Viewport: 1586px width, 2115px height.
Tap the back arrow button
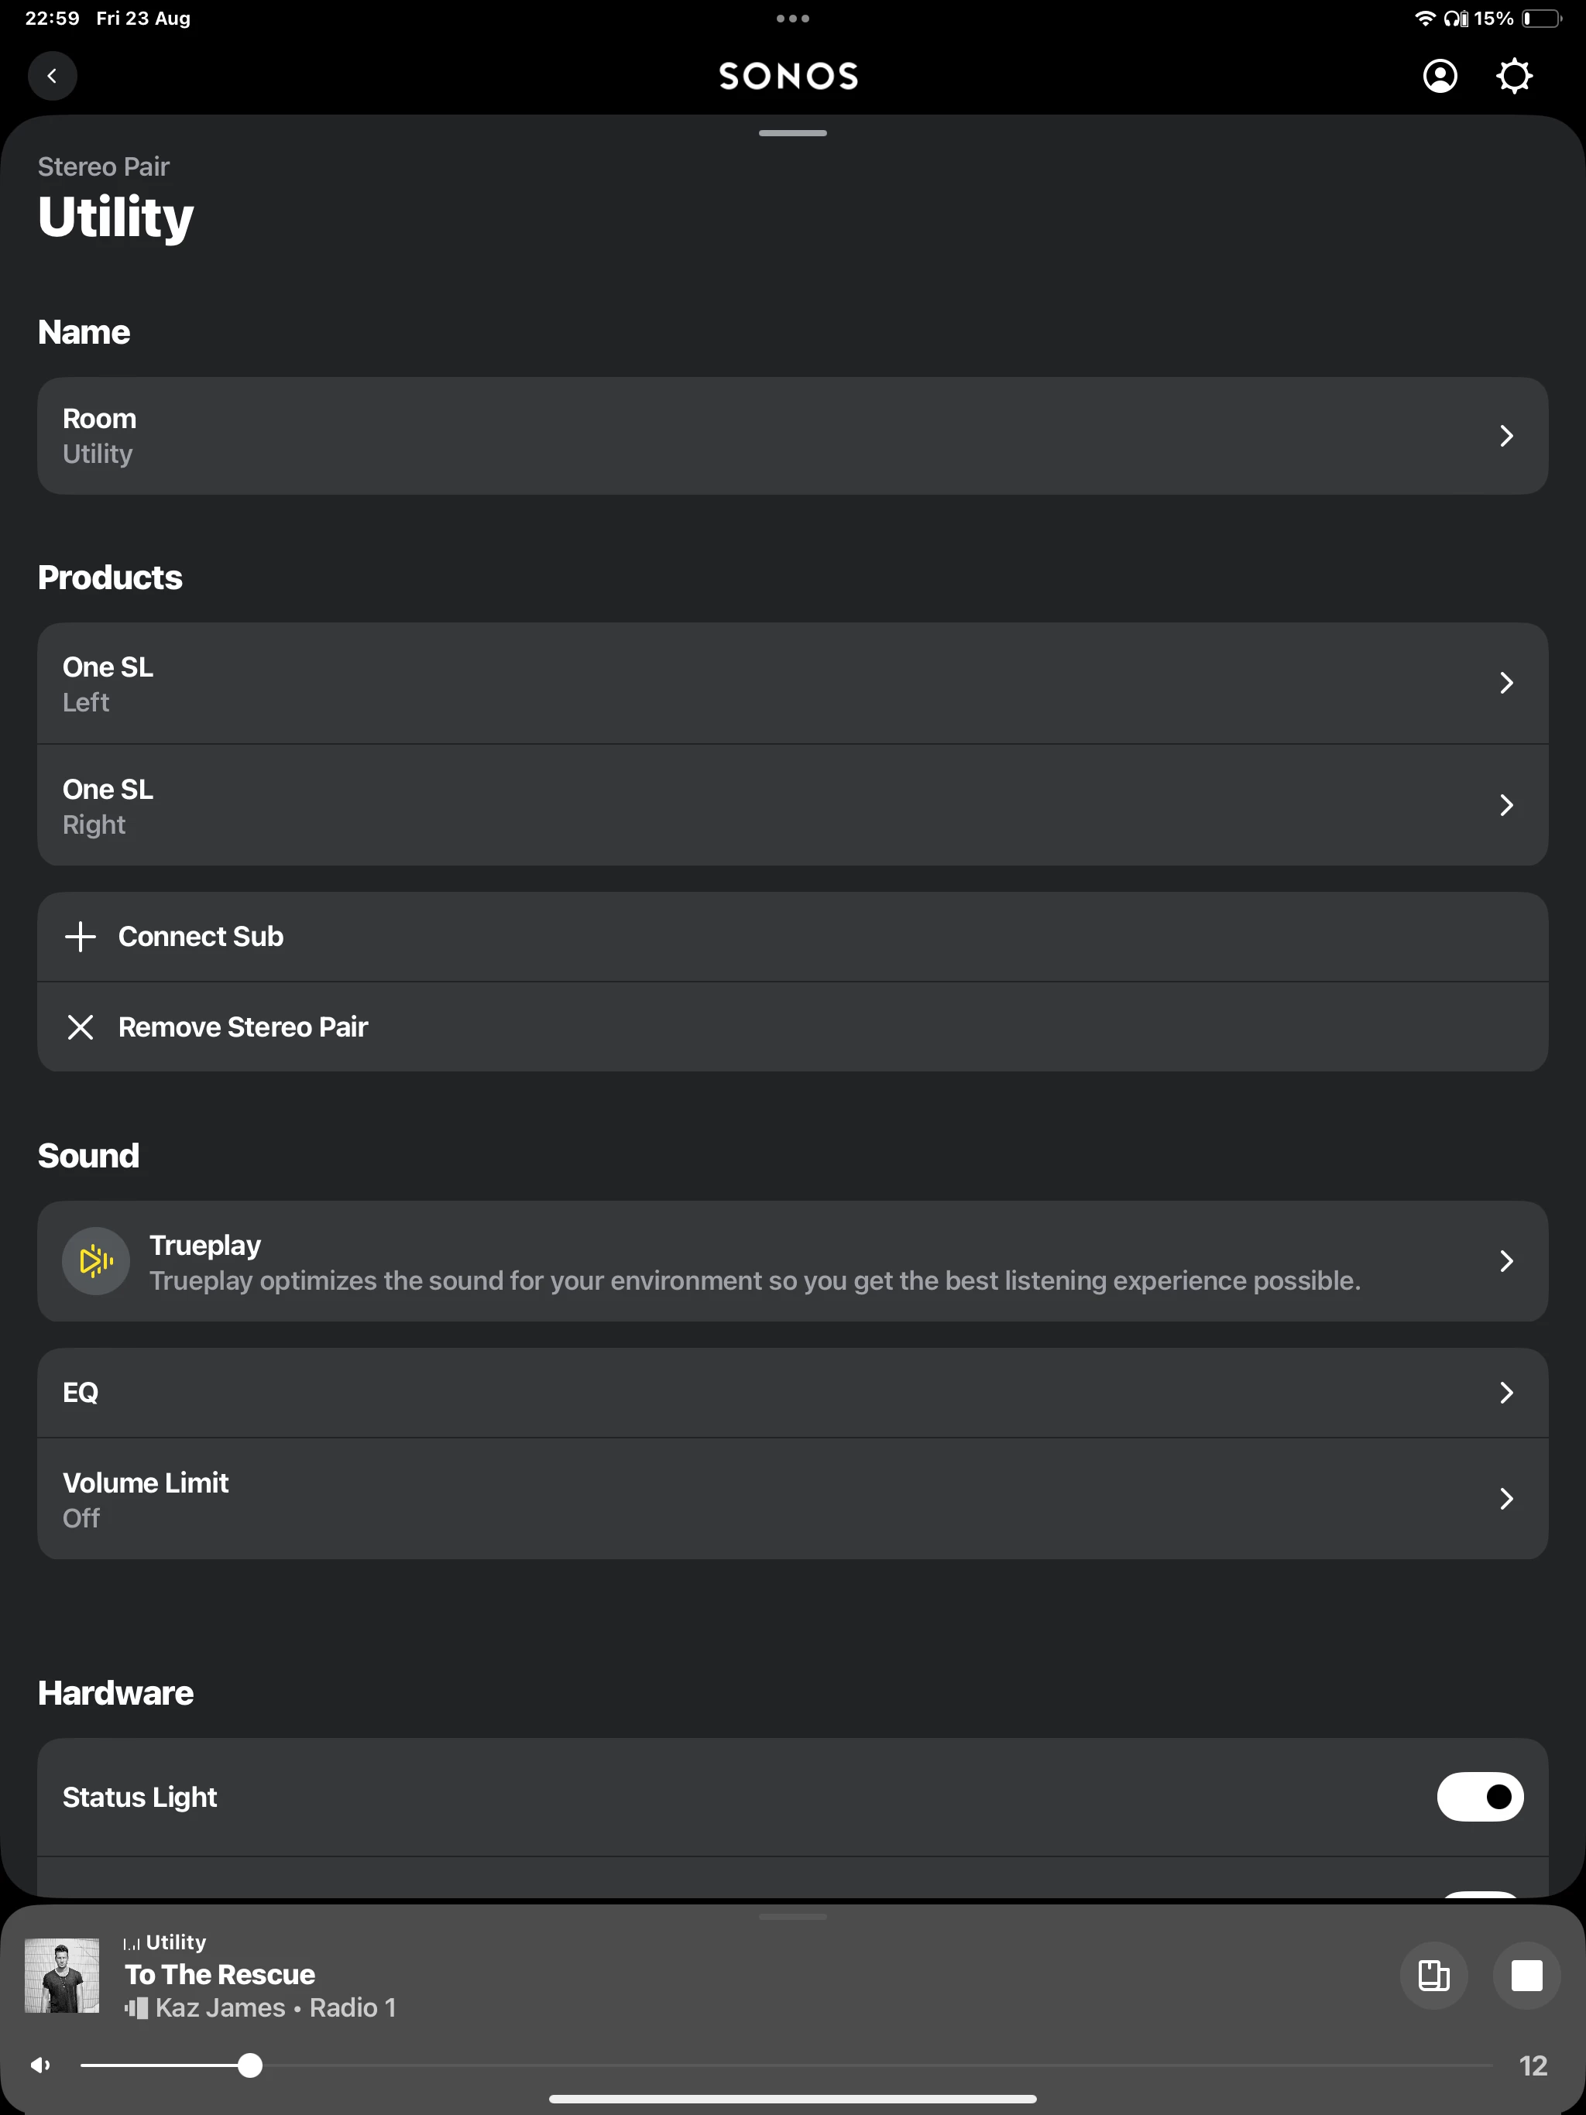pyautogui.click(x=52, y=76)
